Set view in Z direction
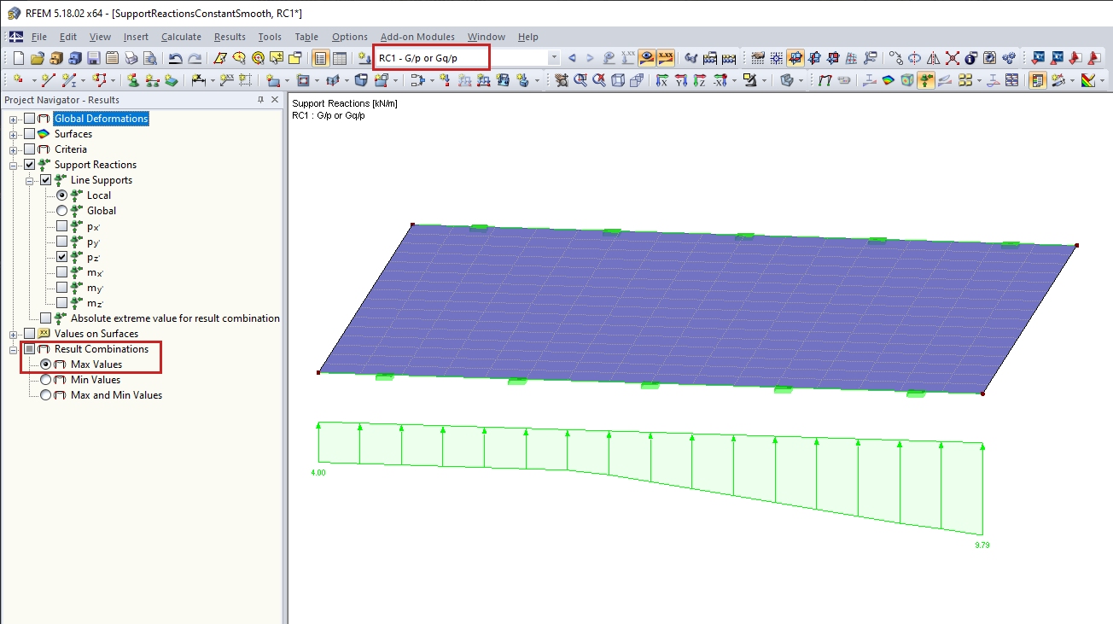Screen dimensions: 1113x624 (700, 80)
